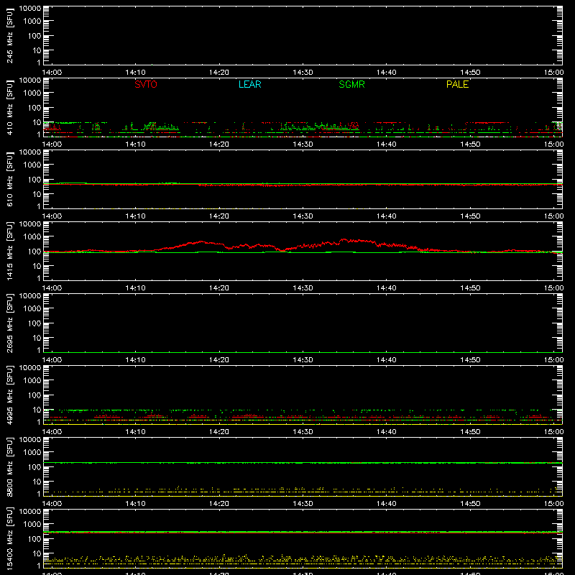The width and height of the screenshot is (575, 575).
Task: Click the 14:50 time label of the 2695 MHz plot
Action: click(x=470, y=360)
